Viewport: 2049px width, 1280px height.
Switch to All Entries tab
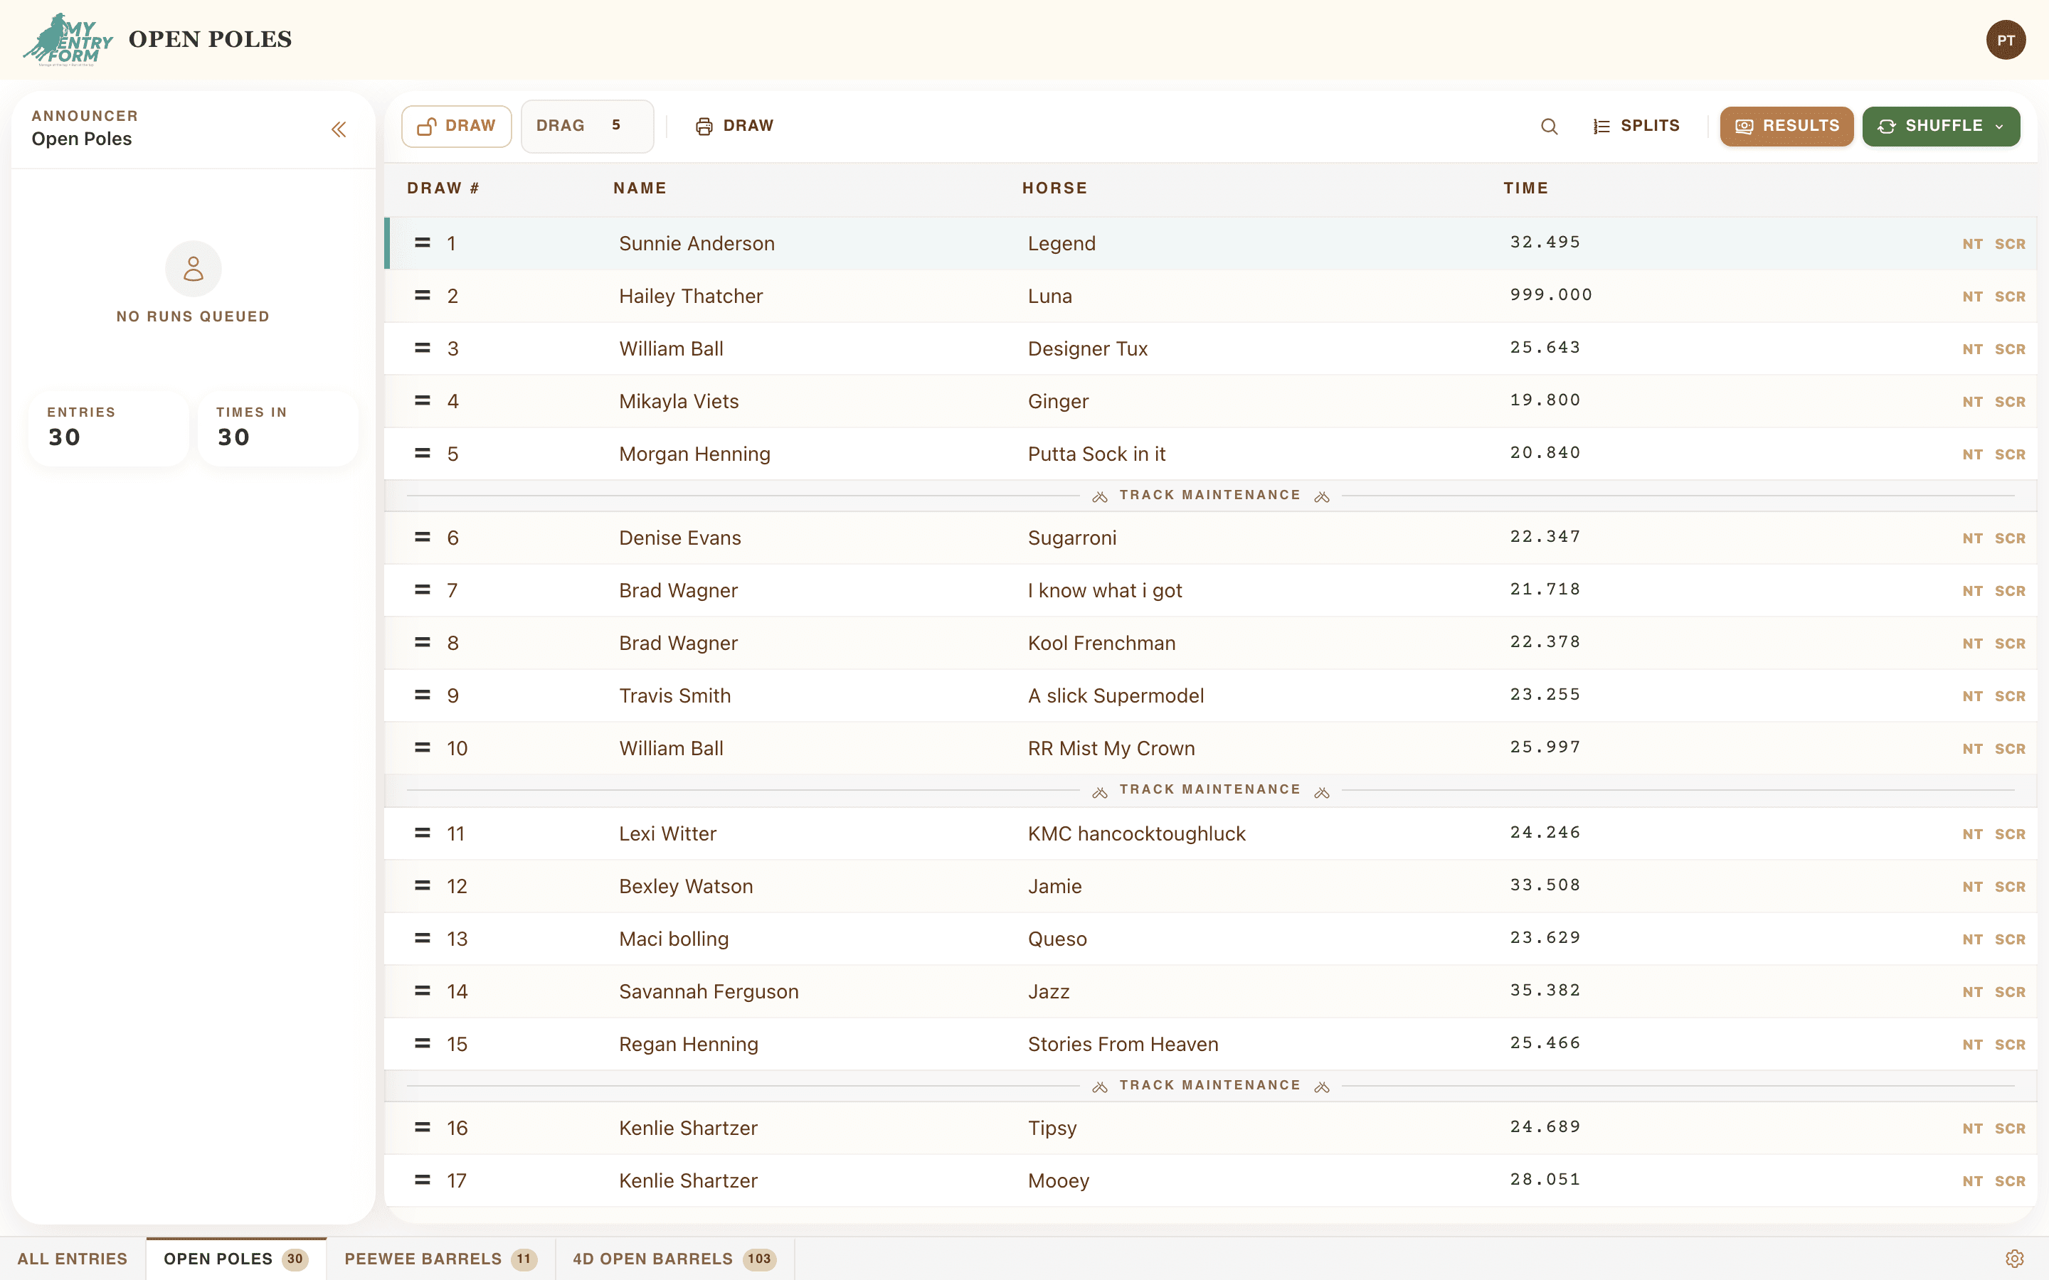point(73,1259)
